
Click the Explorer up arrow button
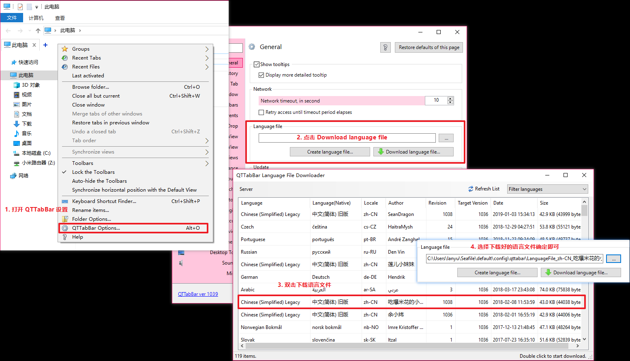click(x=38, y=30)
